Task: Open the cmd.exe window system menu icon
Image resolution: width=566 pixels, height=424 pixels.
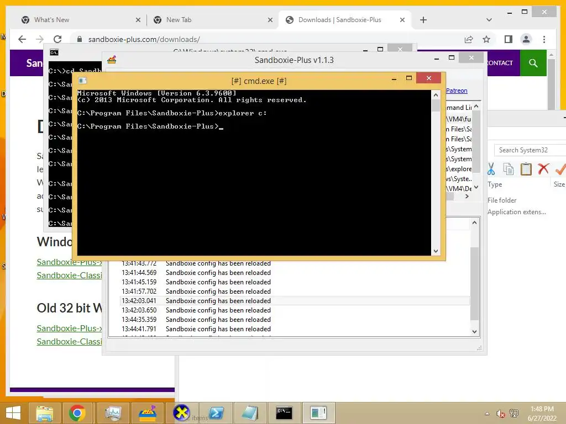Action: click(x=83, y=81)
